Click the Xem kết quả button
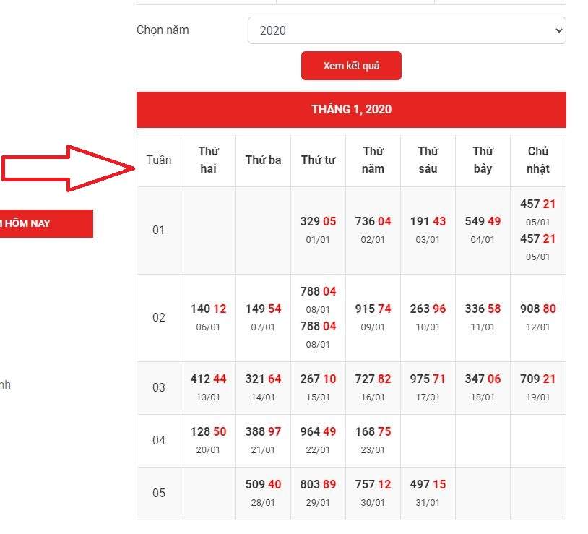This screenshot has height=534, width=588. (351, 66)
